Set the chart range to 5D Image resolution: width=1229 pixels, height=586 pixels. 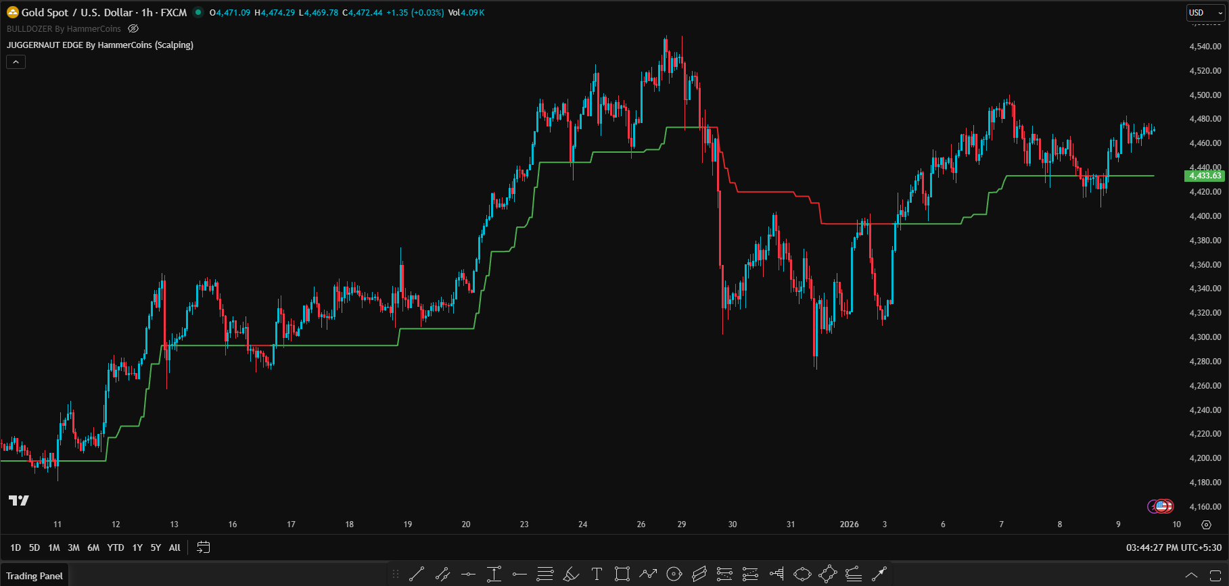pos(34,547)
